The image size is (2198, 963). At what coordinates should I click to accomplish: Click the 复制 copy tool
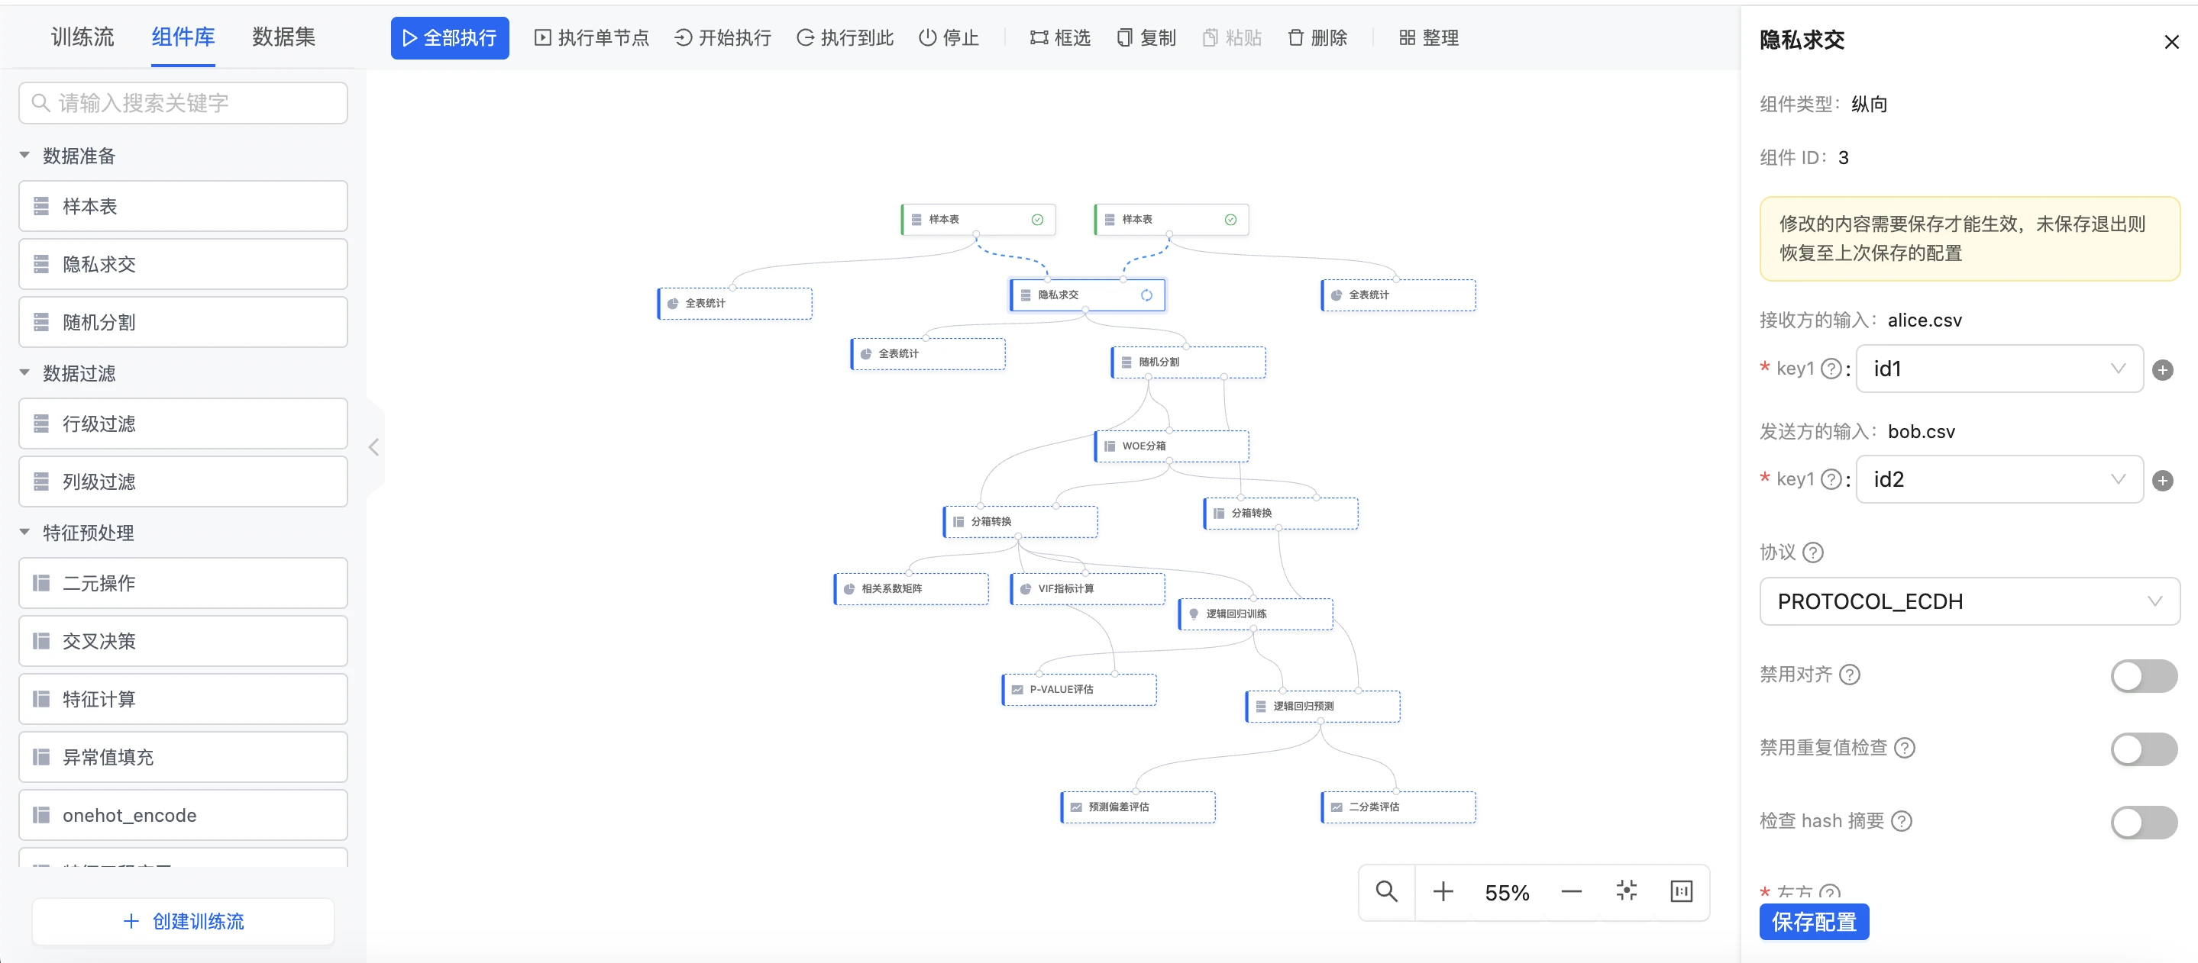1146,37
